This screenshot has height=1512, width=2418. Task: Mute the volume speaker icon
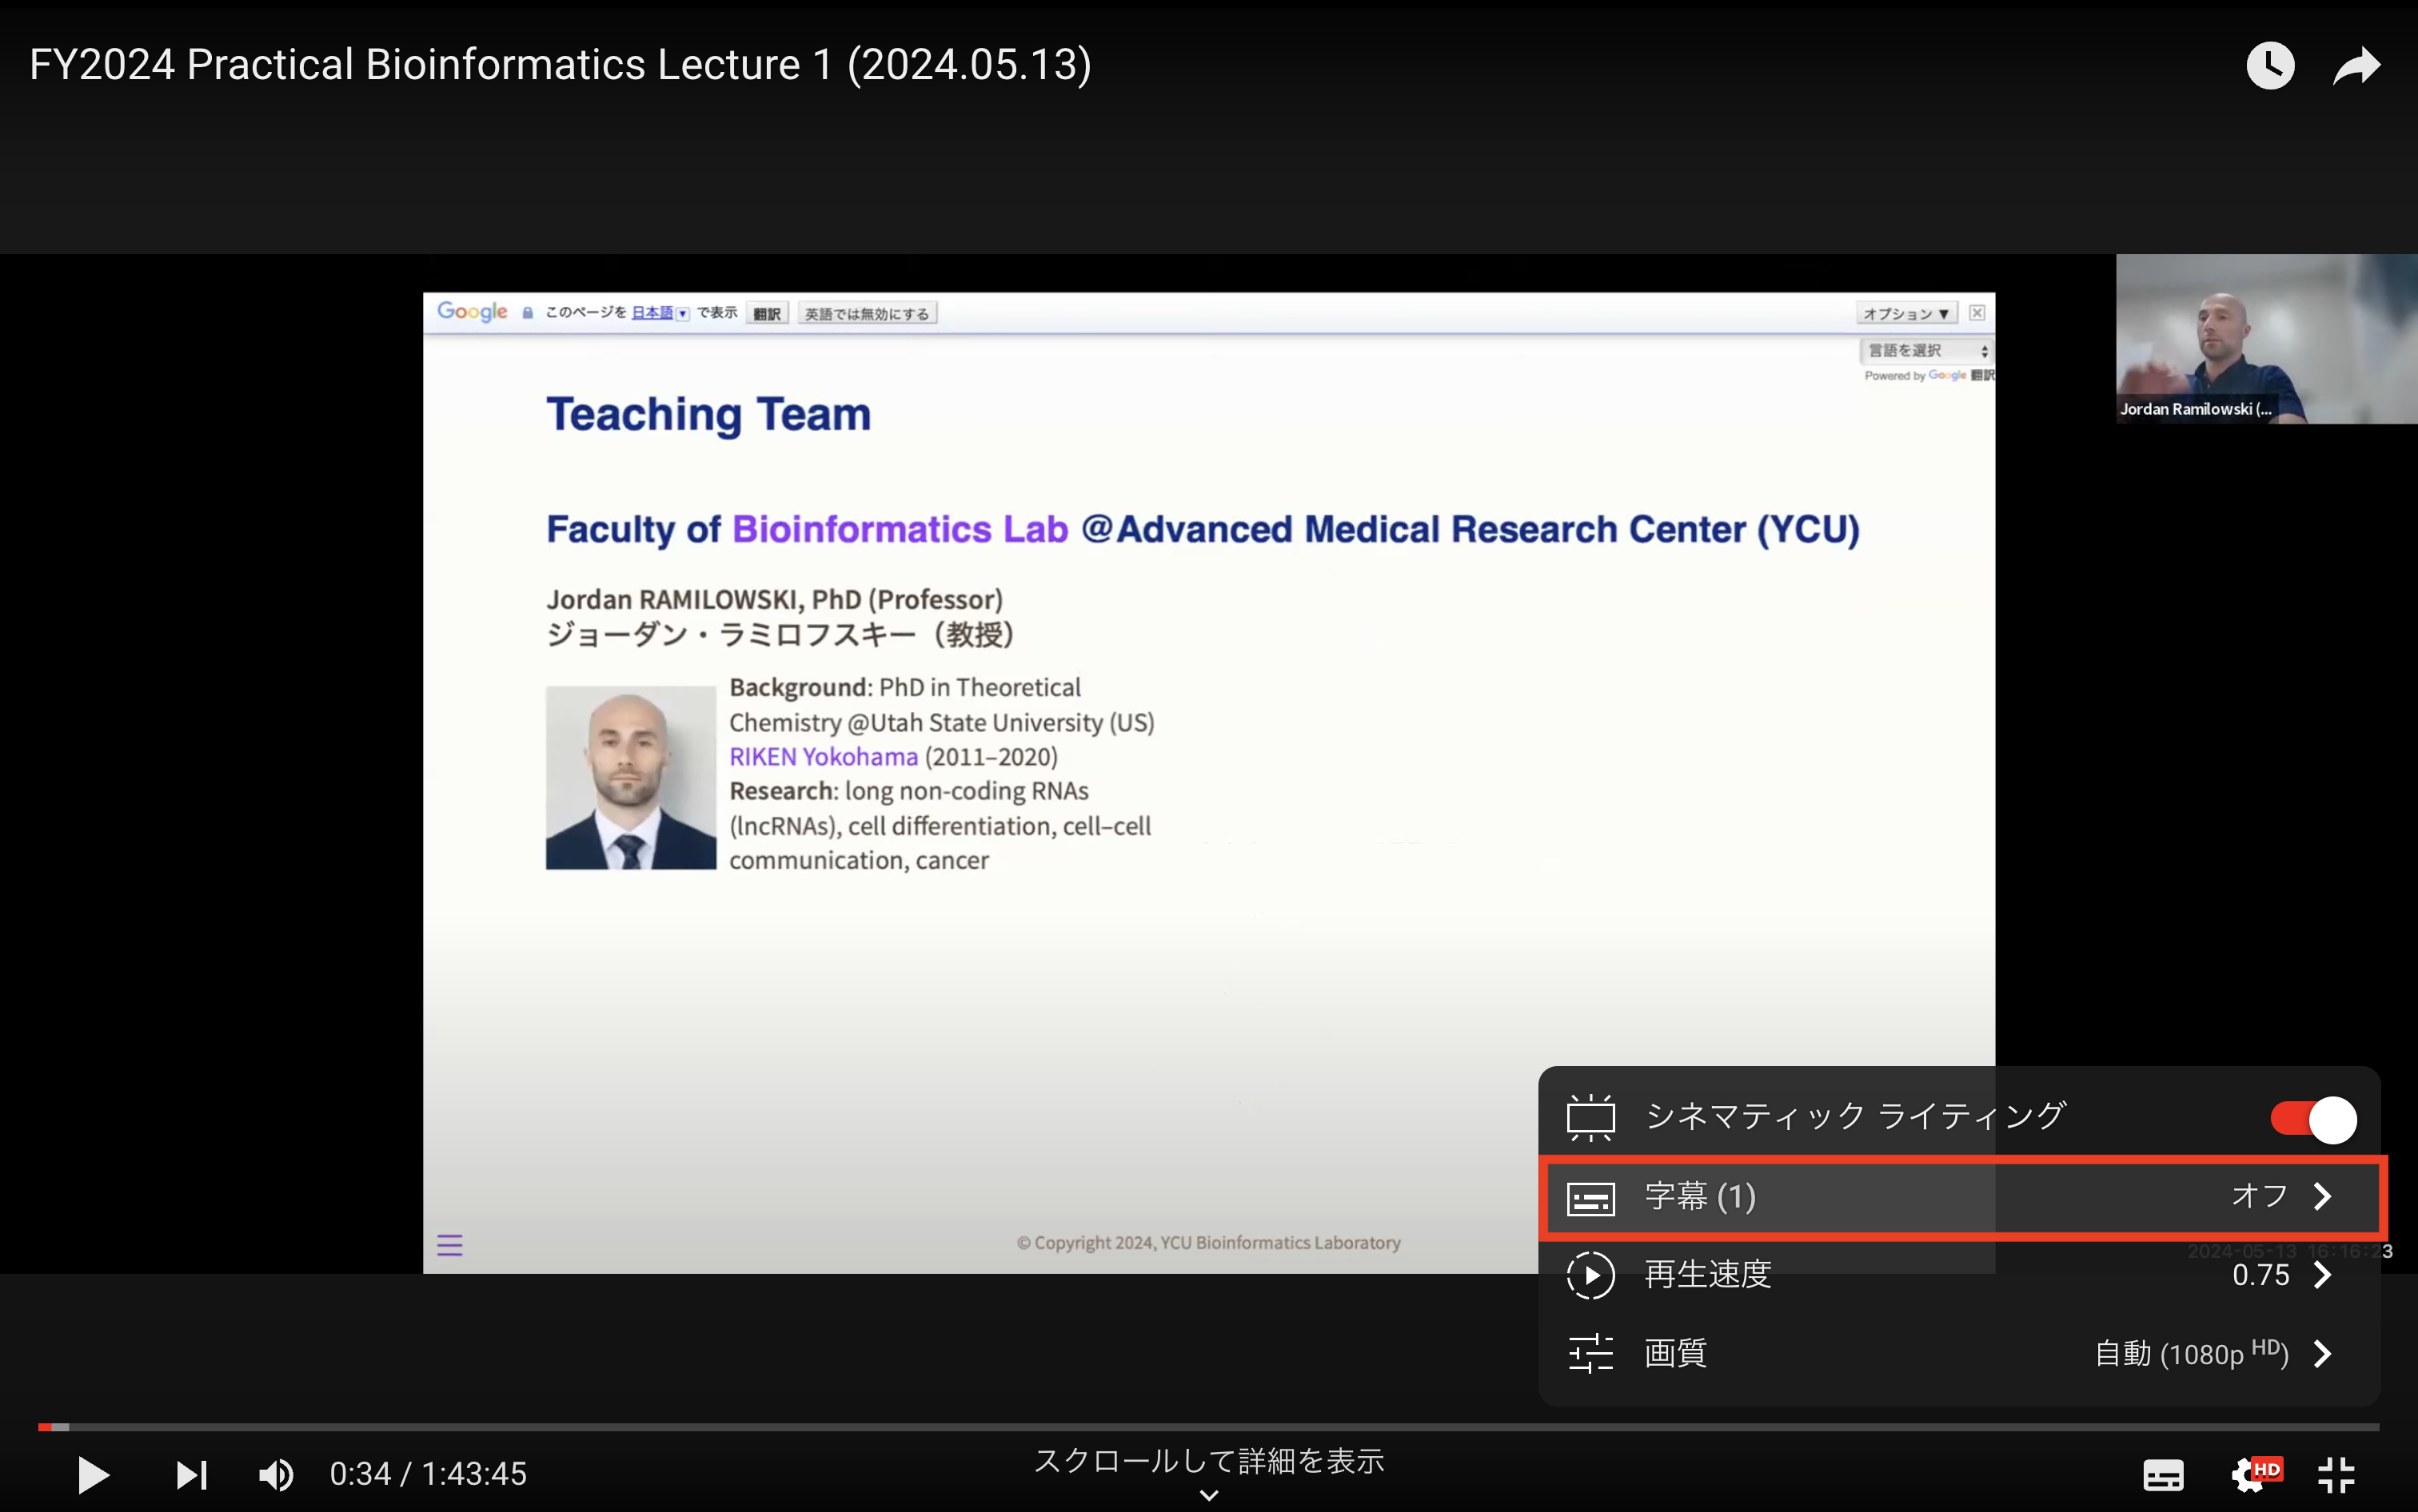(276, 1474)
